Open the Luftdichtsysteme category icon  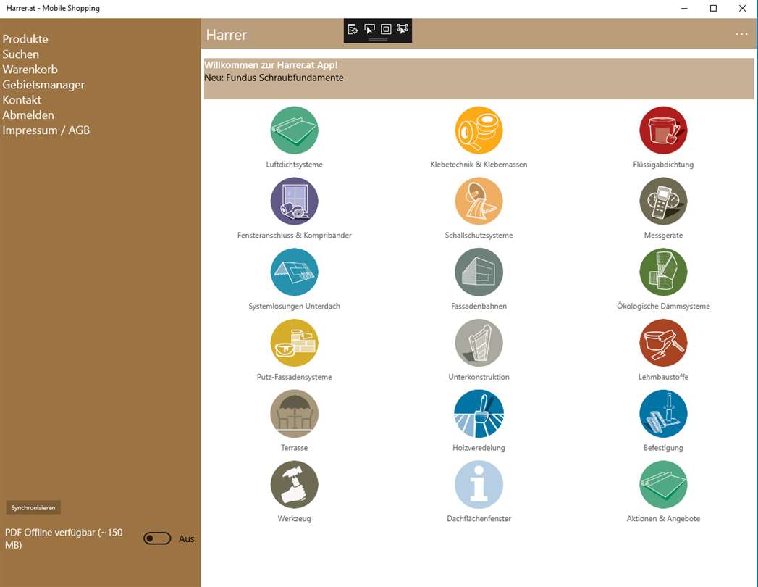[294, 130]
